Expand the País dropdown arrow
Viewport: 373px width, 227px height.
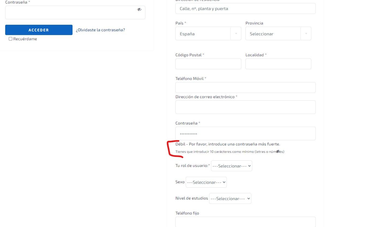236,33
